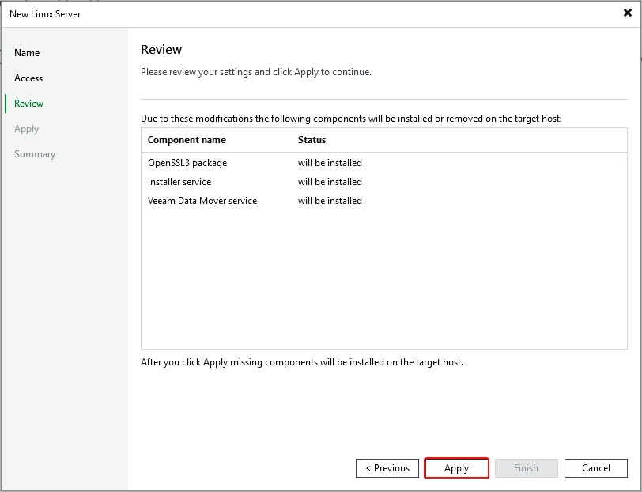Open the Name step in sidebar
The height and width of the screenshot is (492, 642).
(27, 53)
